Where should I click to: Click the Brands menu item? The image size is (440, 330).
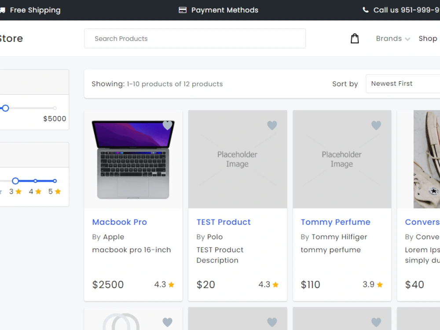pos(389,38)
